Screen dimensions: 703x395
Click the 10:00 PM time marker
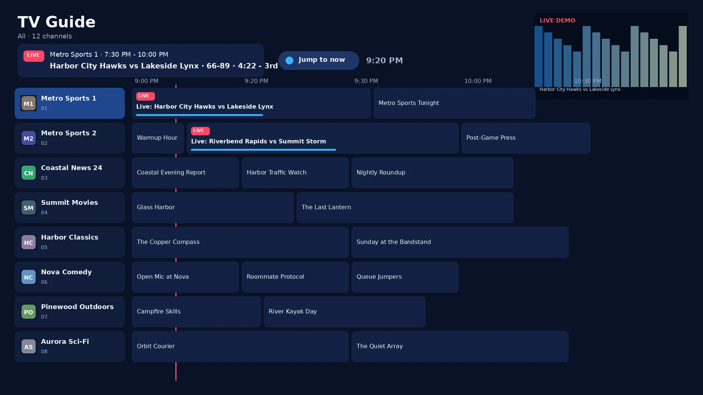478,81
